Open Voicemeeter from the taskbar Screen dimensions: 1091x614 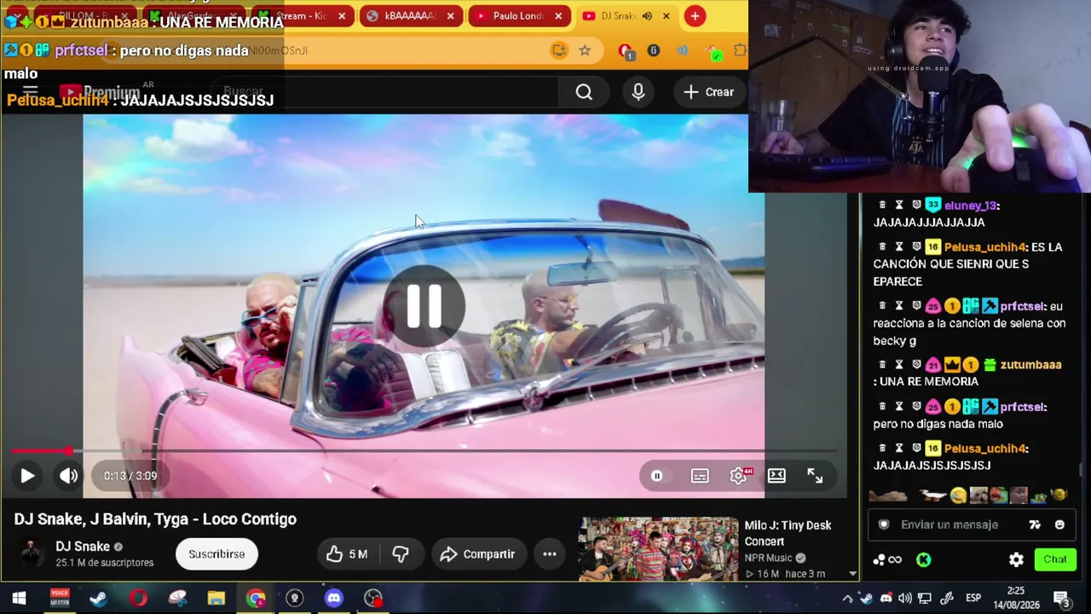pyautogui.click(x=59, y=598)
